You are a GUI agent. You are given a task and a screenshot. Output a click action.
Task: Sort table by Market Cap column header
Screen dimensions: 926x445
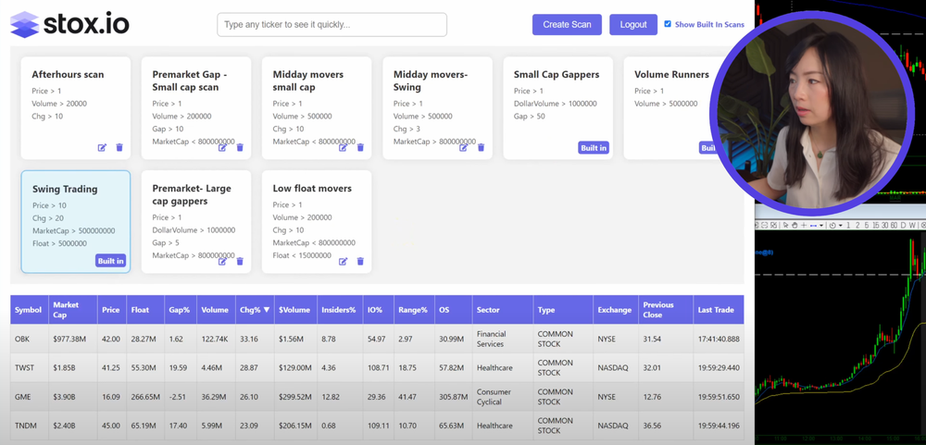click(73, 310)
